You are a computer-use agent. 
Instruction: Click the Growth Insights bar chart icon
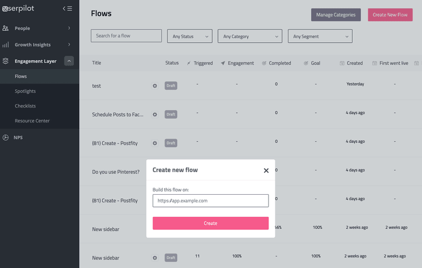point(5,44)
